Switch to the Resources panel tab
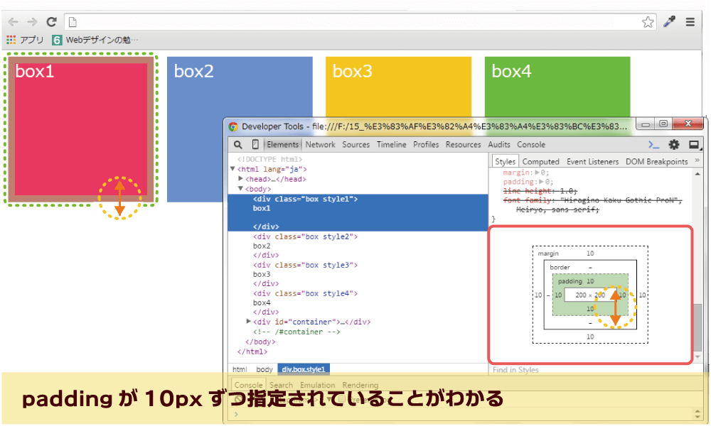Viewport: 711px width, 426px height. click(x=463, y=144)
